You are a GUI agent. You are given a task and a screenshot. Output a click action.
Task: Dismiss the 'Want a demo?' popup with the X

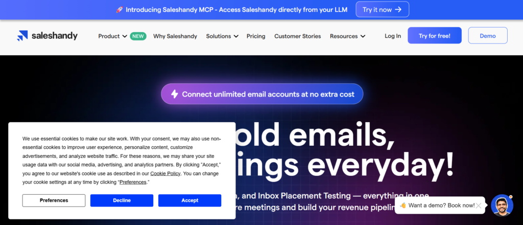[x=478, y=206]
